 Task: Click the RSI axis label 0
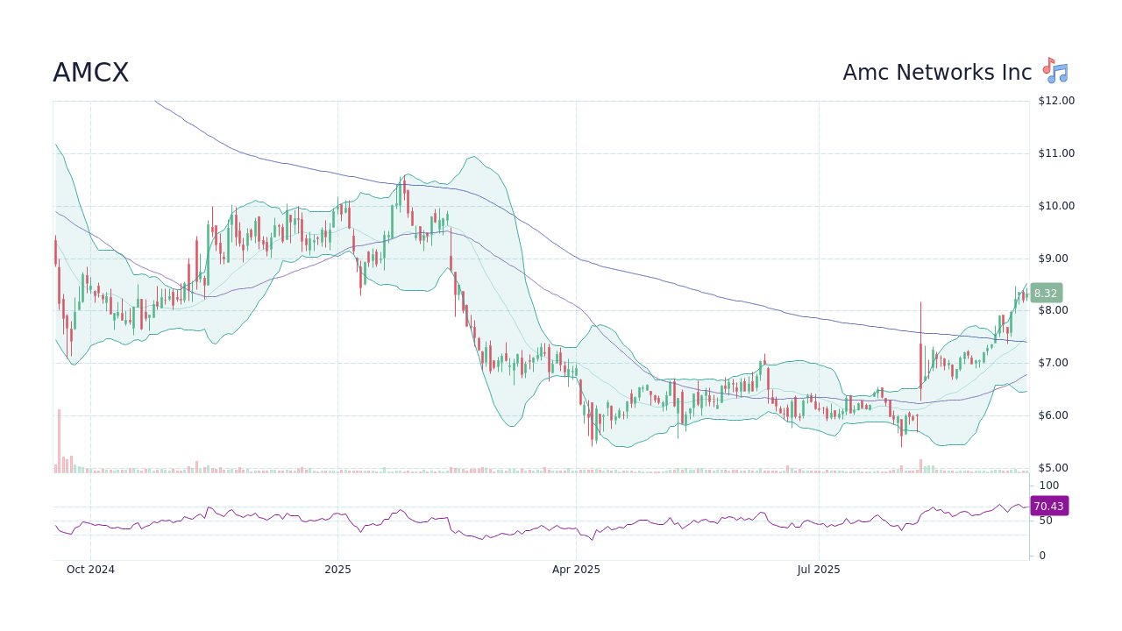coord(1042,556)
